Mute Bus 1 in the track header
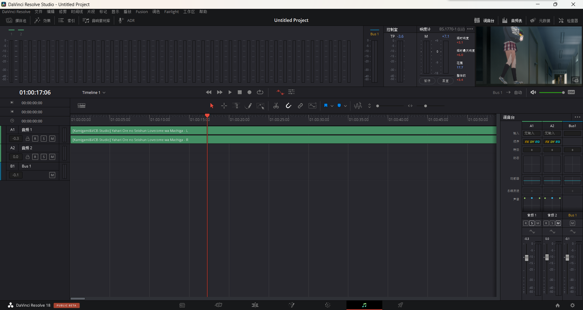This screenshot has width=583, height=310. tap(52, 175)
